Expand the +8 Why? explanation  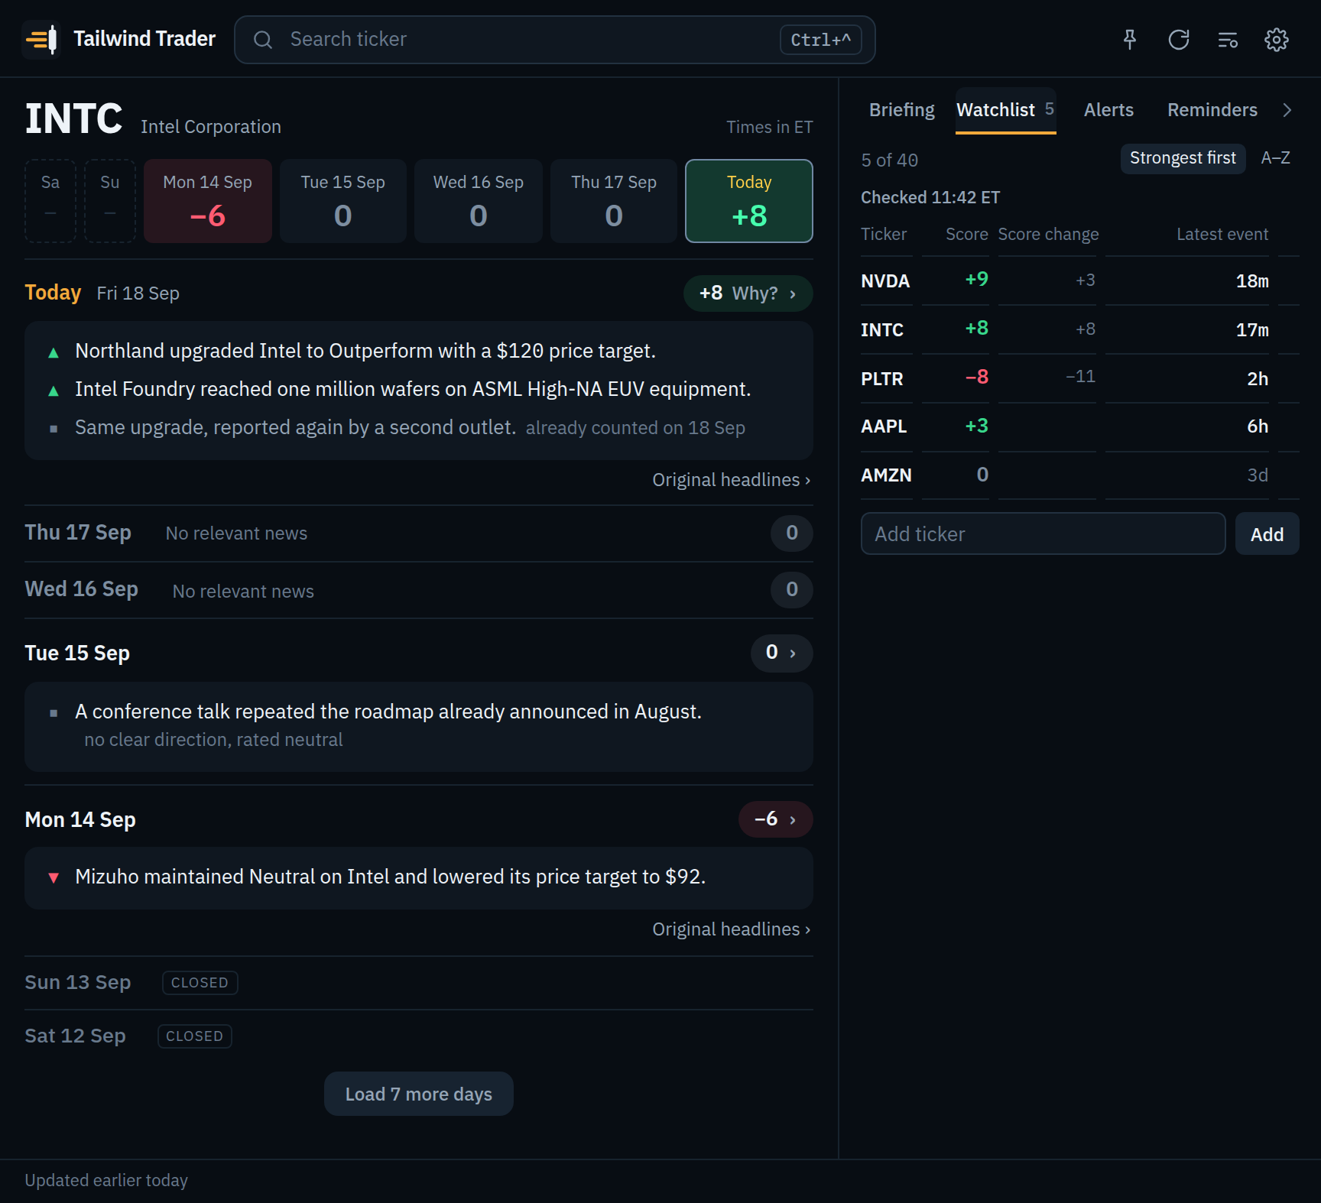click(x=748, y=293)
